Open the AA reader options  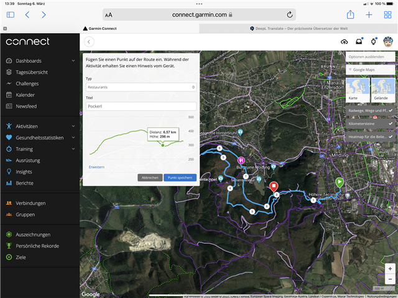(x=109, y=15)
